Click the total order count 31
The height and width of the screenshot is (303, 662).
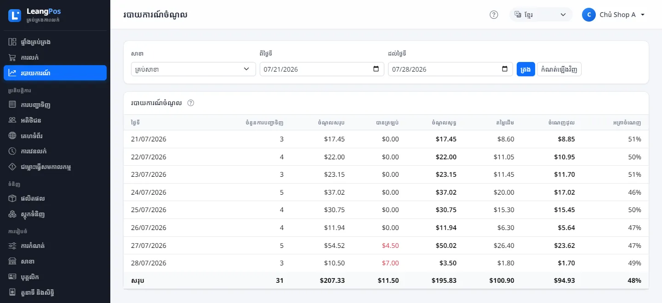tap(280, 281)
